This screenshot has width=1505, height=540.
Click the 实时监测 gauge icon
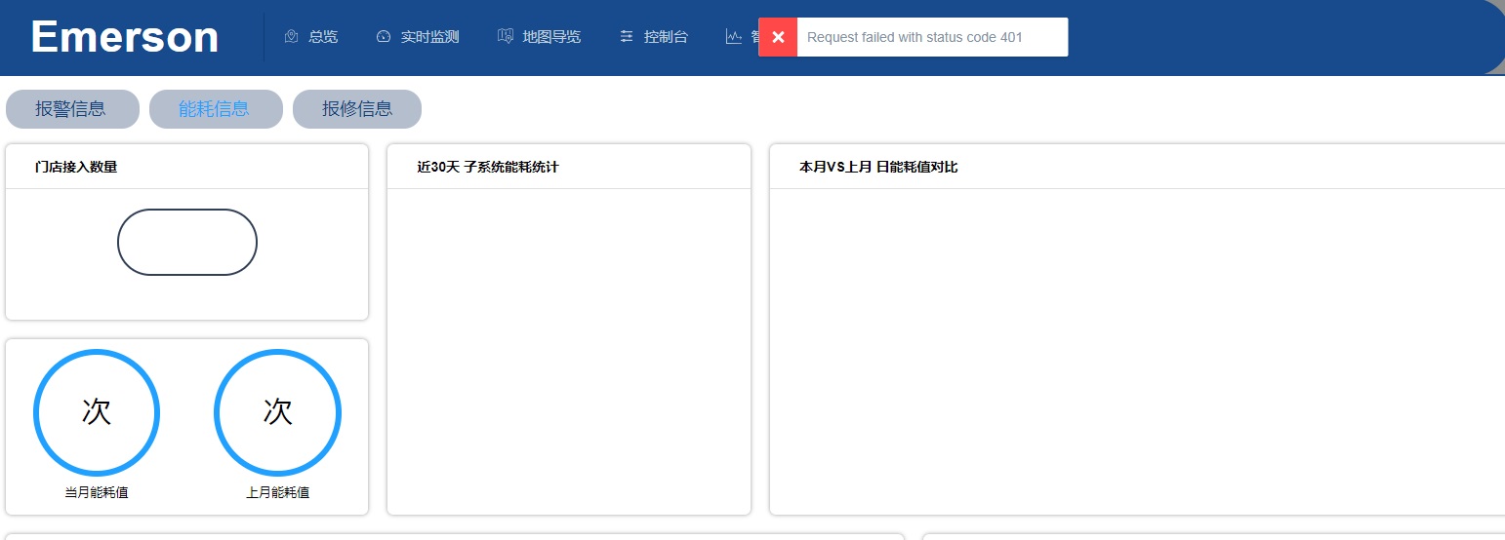(x=384, y=37)
